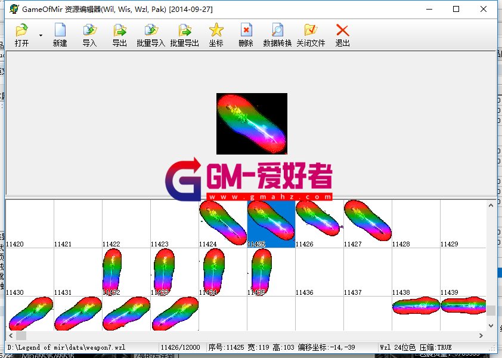The height and width of the screenshot is (358, 502).
Task: Expand the dropdown arrow beside 打开
Action: click(41, 35)
